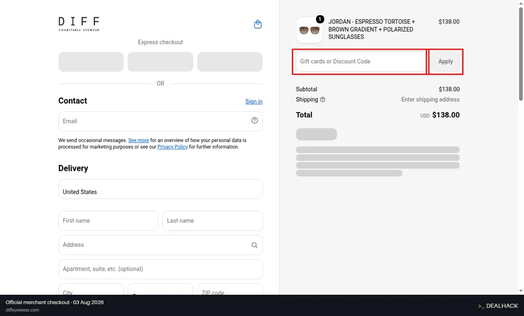Open the See more link
Image resolution: width=524 pixels, height=316 pixels.
coord(138,140)
